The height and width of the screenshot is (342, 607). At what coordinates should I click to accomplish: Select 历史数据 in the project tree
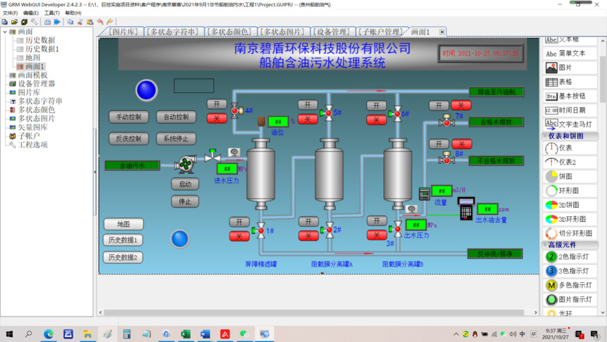point(40,40)
